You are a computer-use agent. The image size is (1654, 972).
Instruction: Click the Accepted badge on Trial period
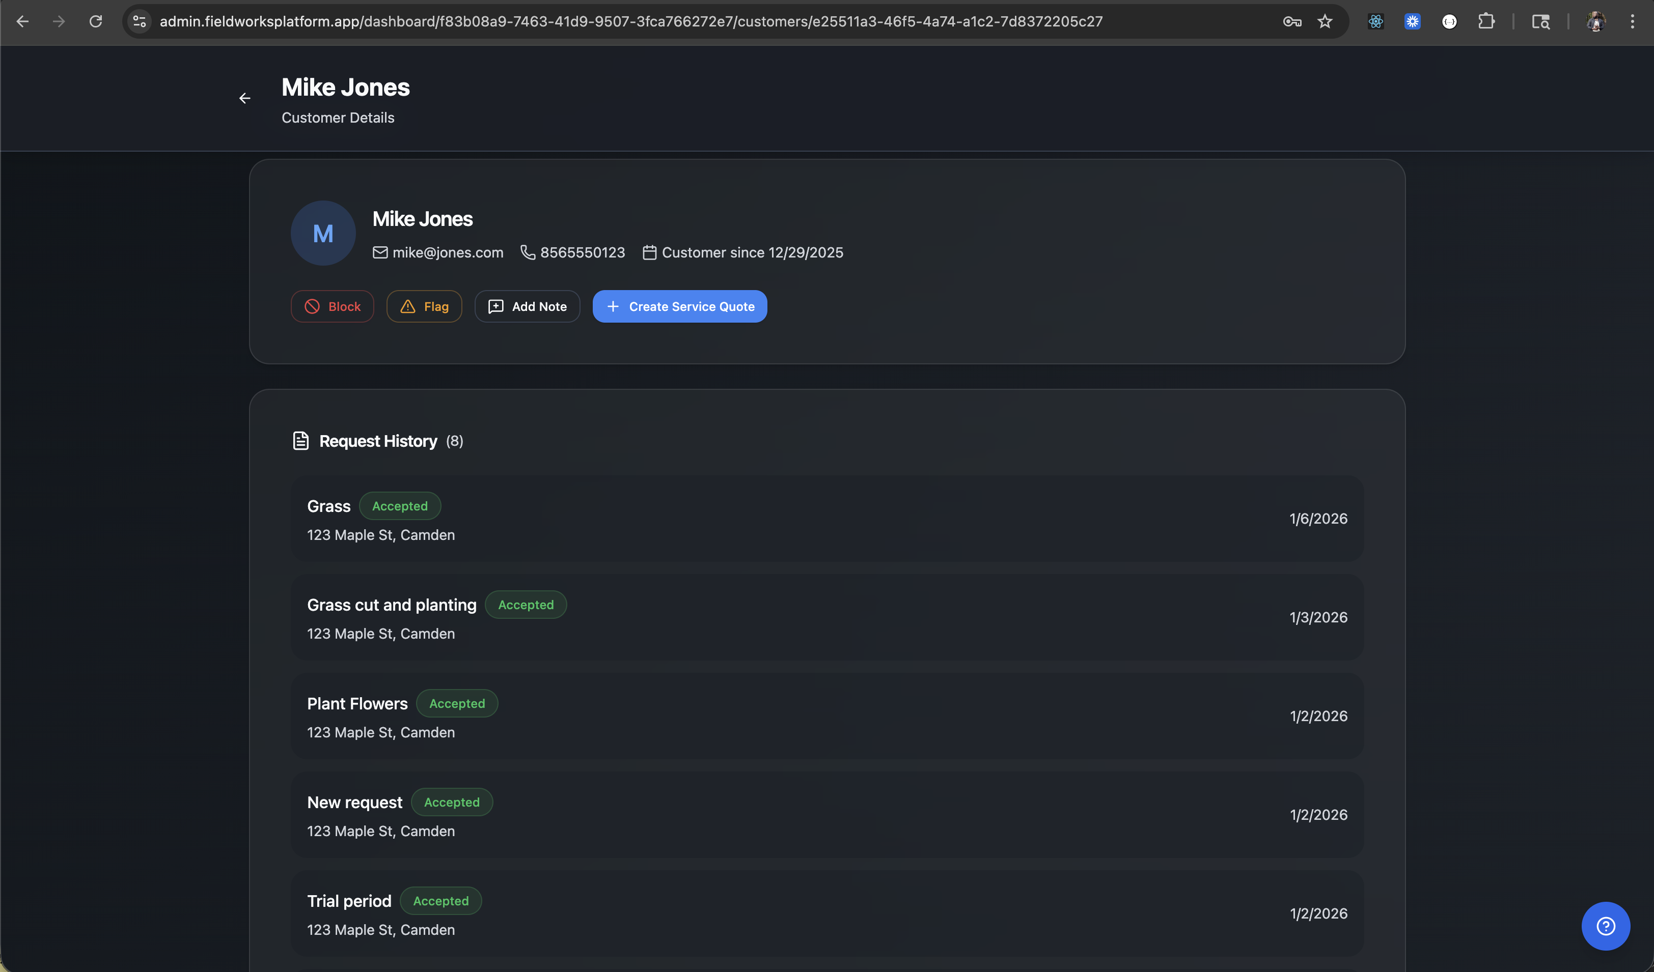[x=440, y=901]
